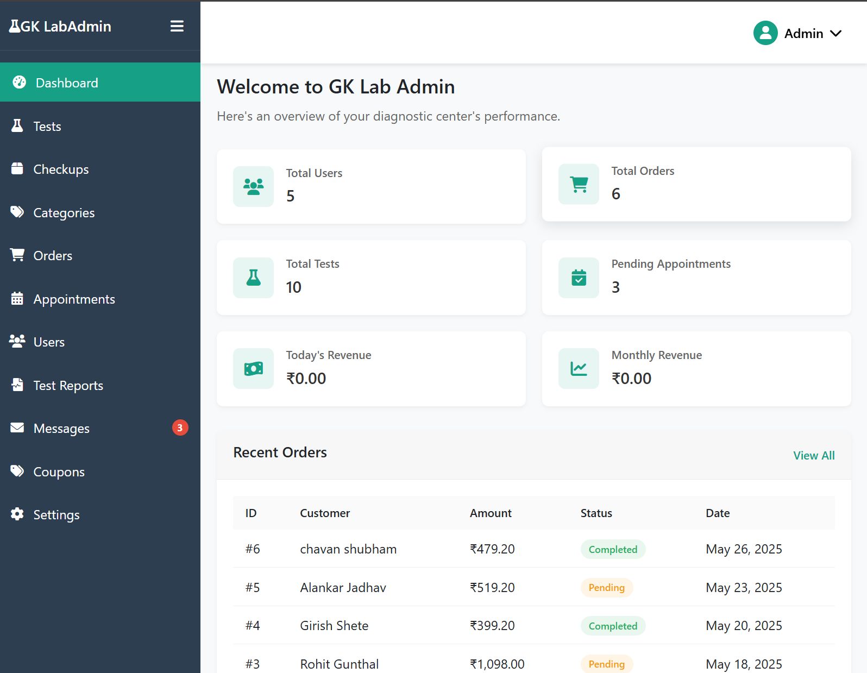
Task: Click the Admin profile avatar icon
Action: (x=765, y=33)
